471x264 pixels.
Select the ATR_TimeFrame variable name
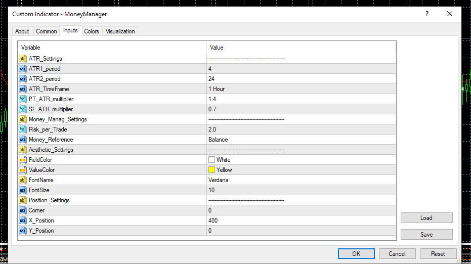(49, 89)
